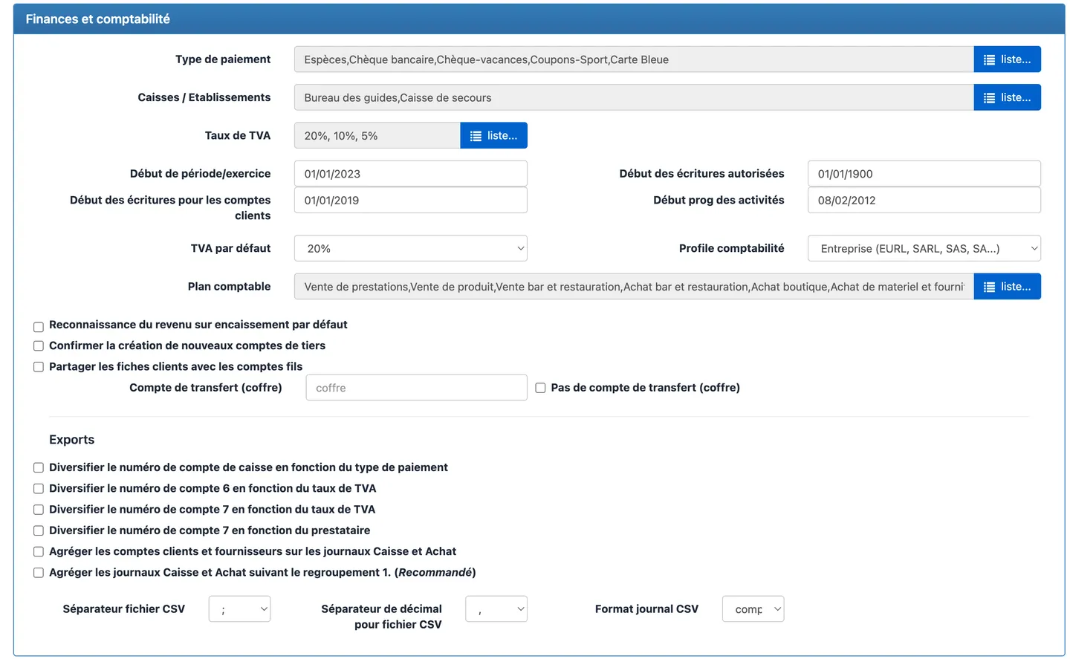Click the Format journal CSV label
This screenshot has height=659, width=1070.
[x=646, y=608]
